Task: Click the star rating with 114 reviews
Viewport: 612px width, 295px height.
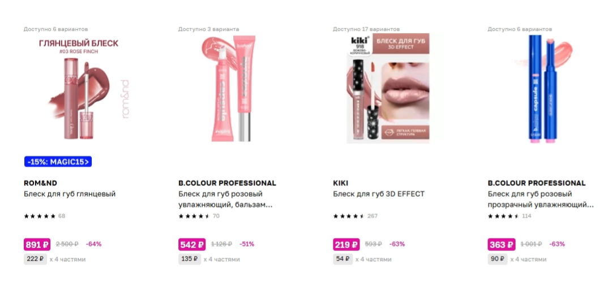Action: 510,216
